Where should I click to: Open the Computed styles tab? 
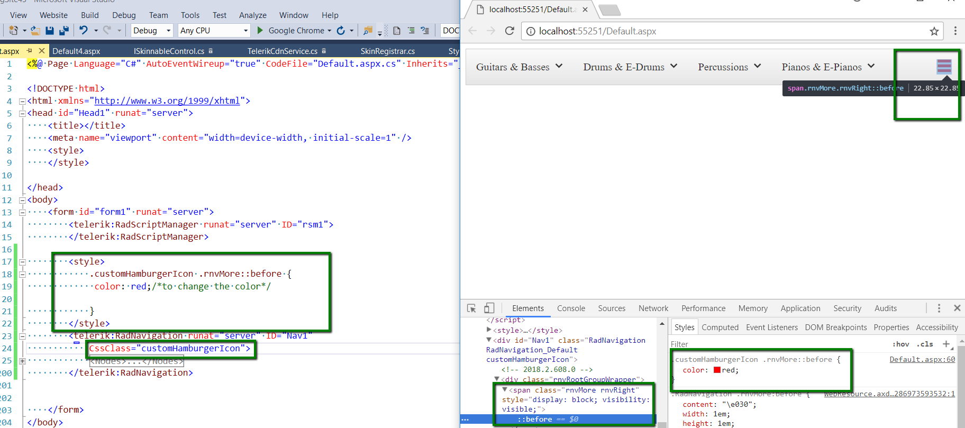coord(720,327)
